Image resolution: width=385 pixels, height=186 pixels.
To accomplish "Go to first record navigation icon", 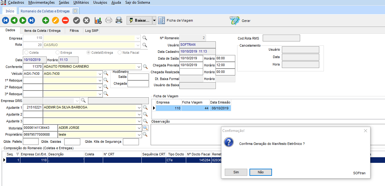I will point(6,21).
